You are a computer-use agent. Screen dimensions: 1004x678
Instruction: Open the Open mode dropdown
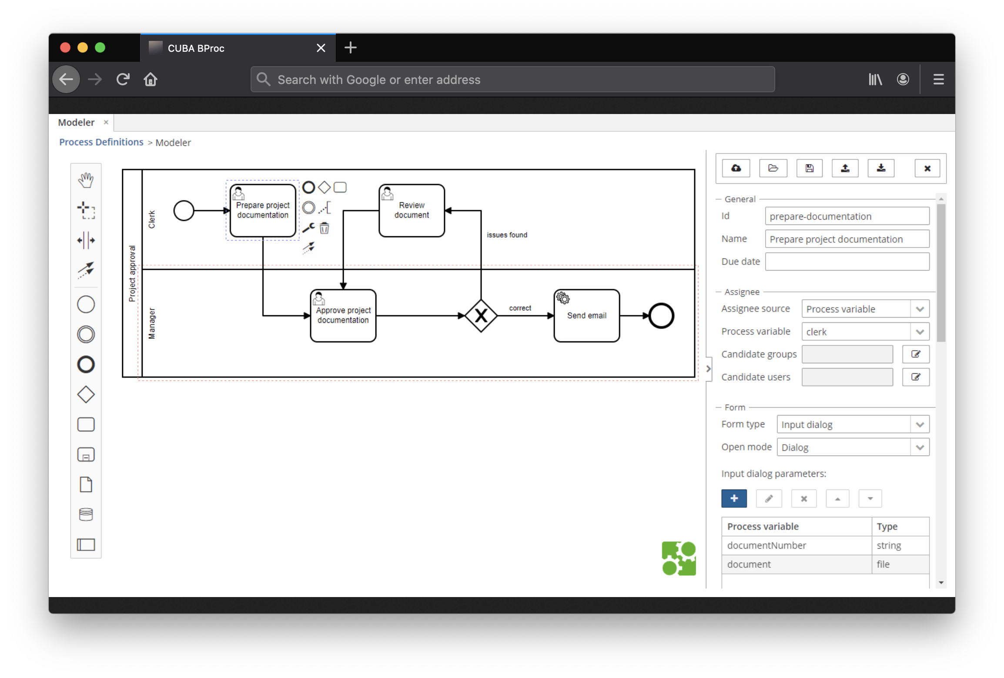pyautogui.click(x=920, y=447)
